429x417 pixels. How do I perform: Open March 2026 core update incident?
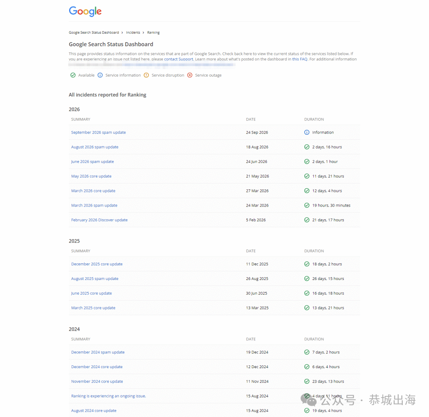pos(93,191)
